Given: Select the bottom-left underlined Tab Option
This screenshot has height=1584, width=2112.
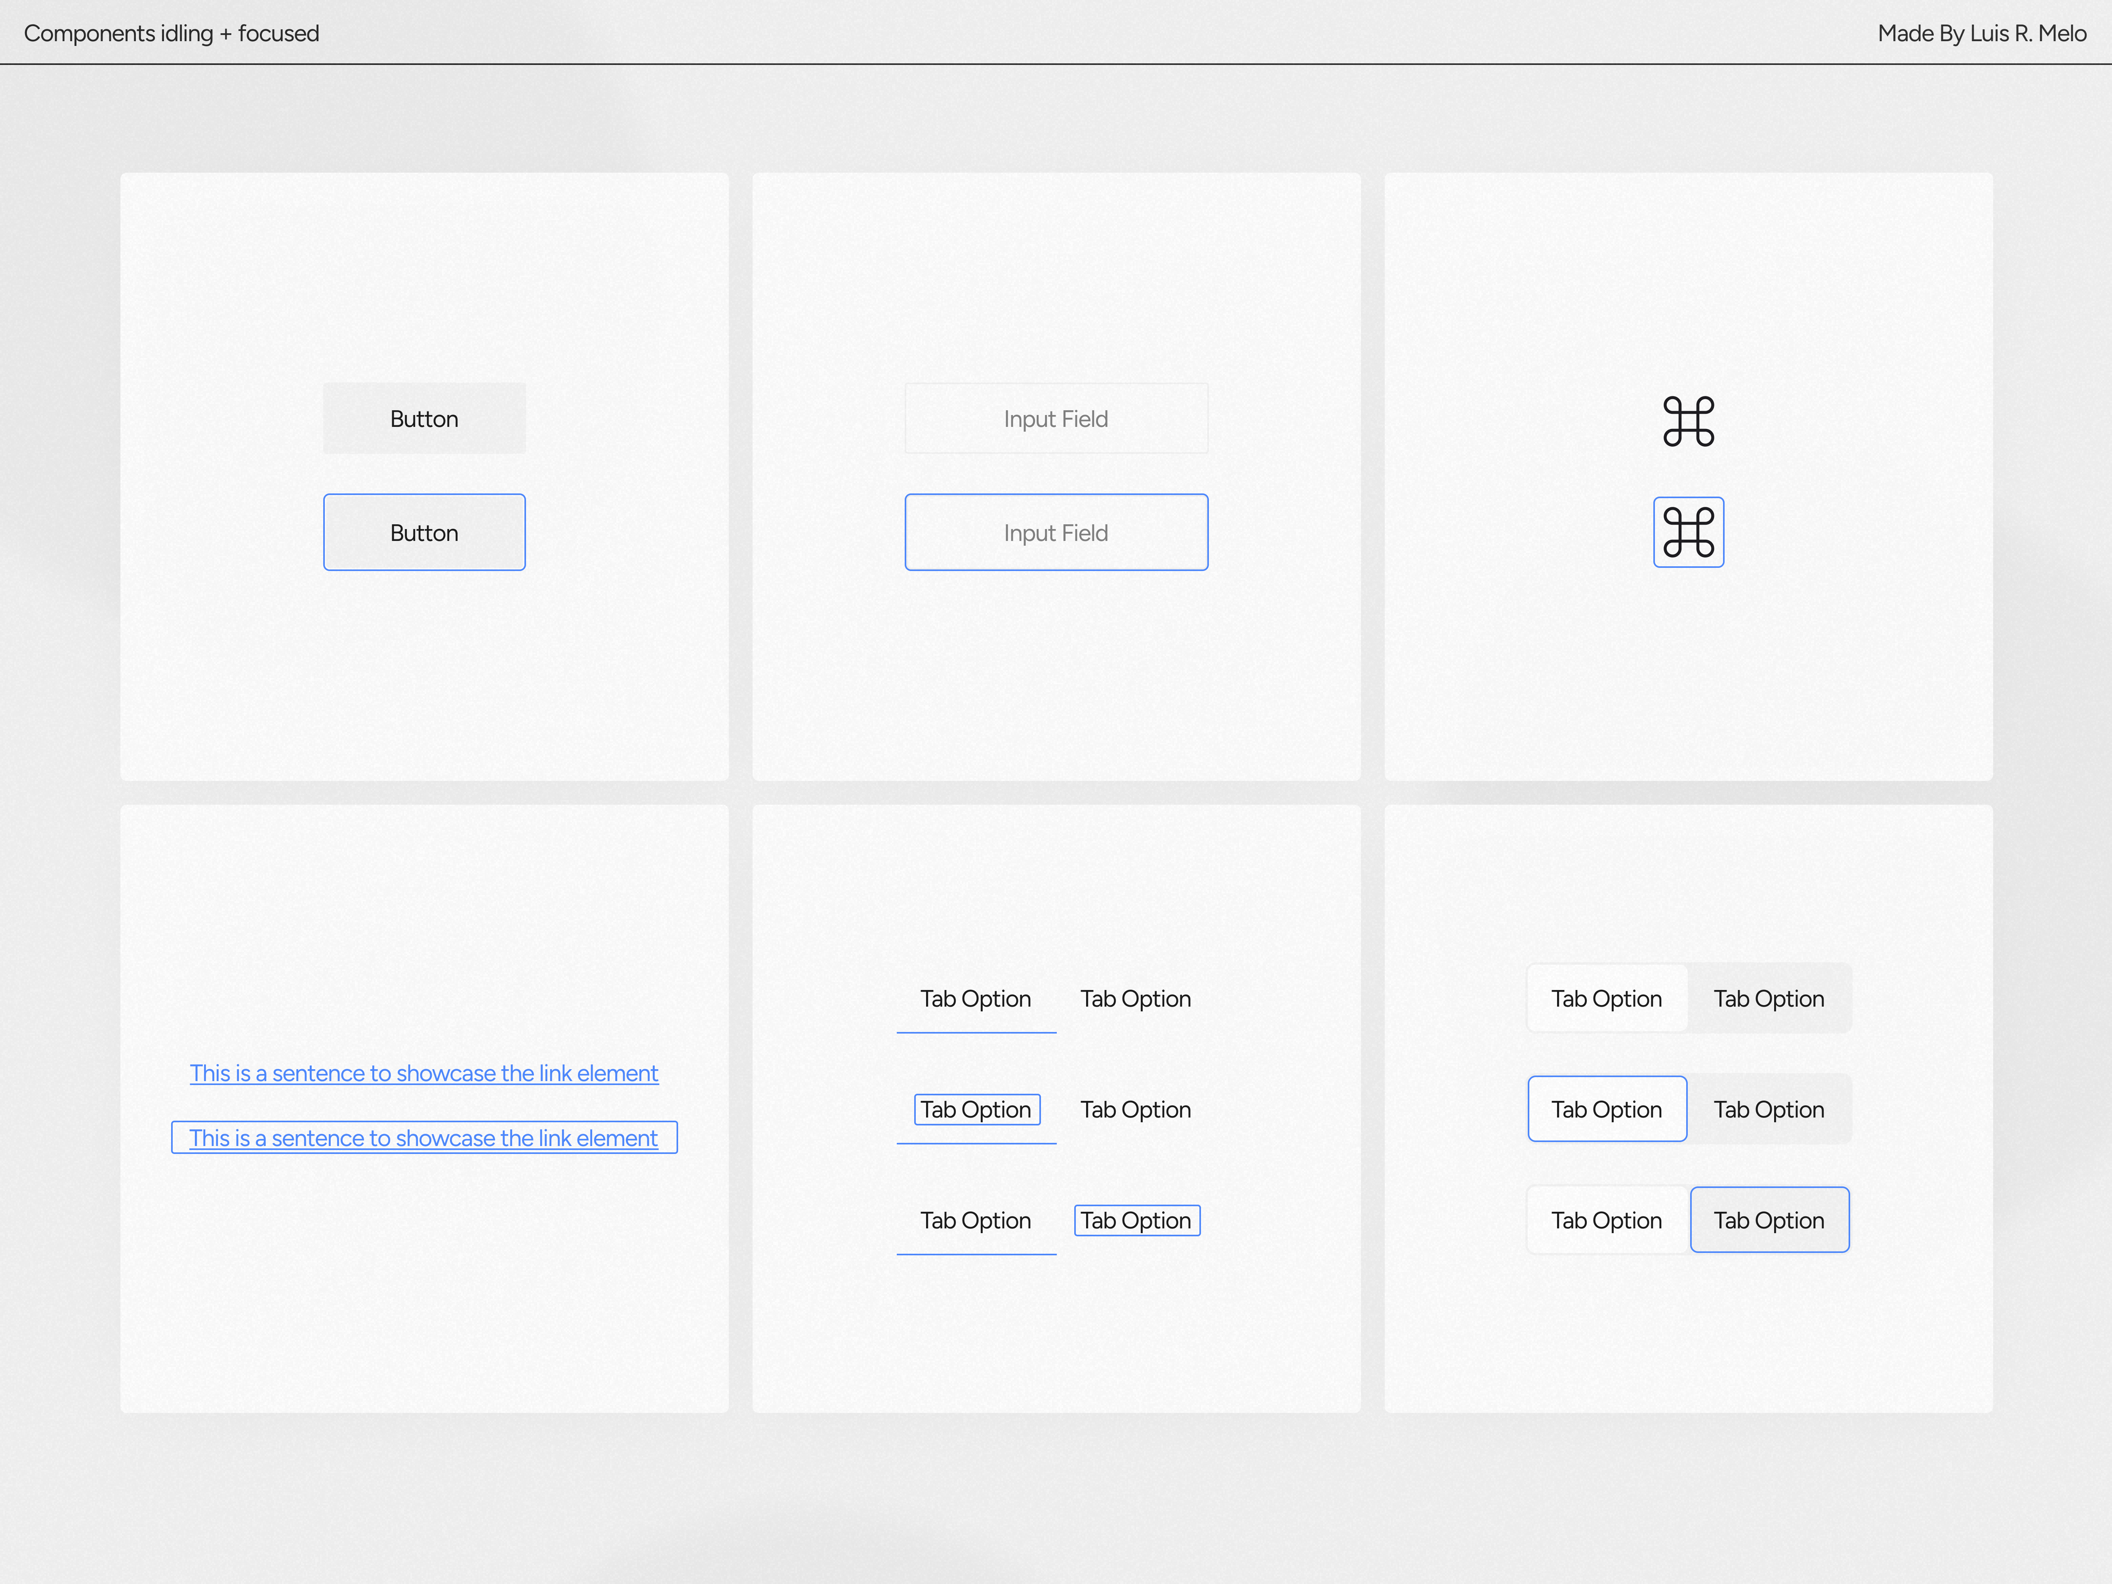Looking at the screenshot, I should pyautogui.click(x=976, y=1219).
